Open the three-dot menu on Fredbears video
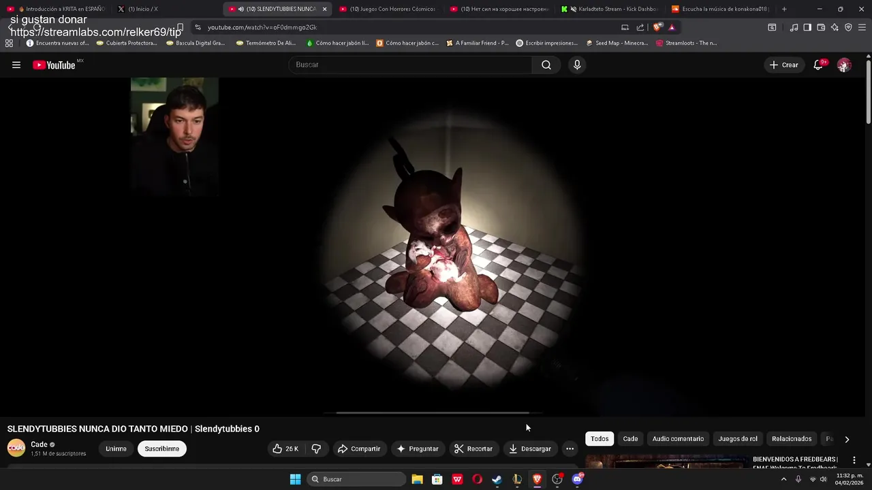Viewport: 872px width, 490px height. pyautogui.click(x=854, y=460)
